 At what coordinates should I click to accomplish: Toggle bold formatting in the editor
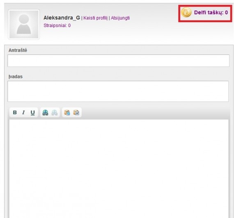(15, 113)
